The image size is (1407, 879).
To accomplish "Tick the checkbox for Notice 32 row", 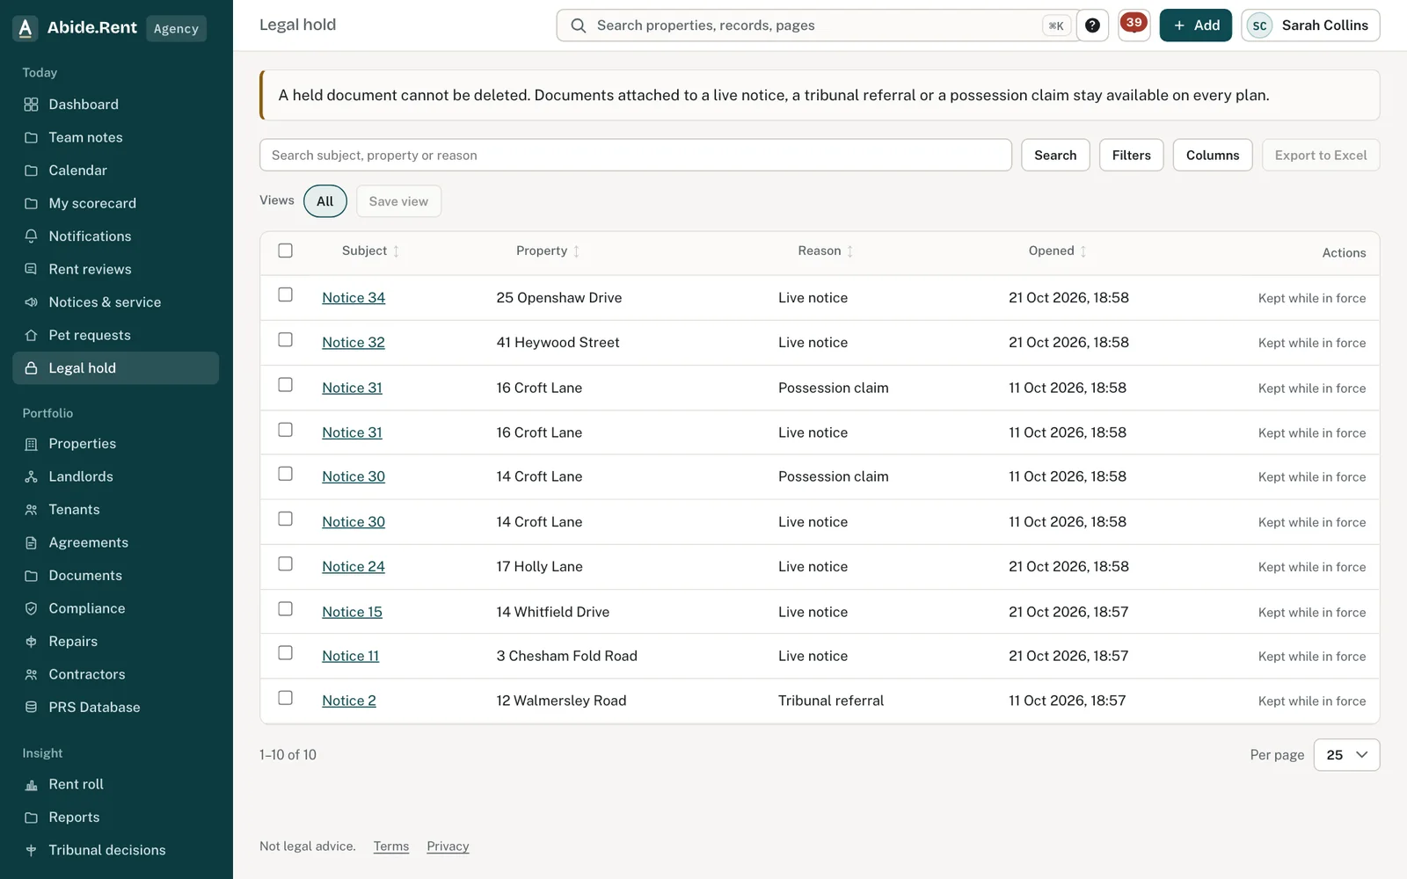I will click(285, 339).
